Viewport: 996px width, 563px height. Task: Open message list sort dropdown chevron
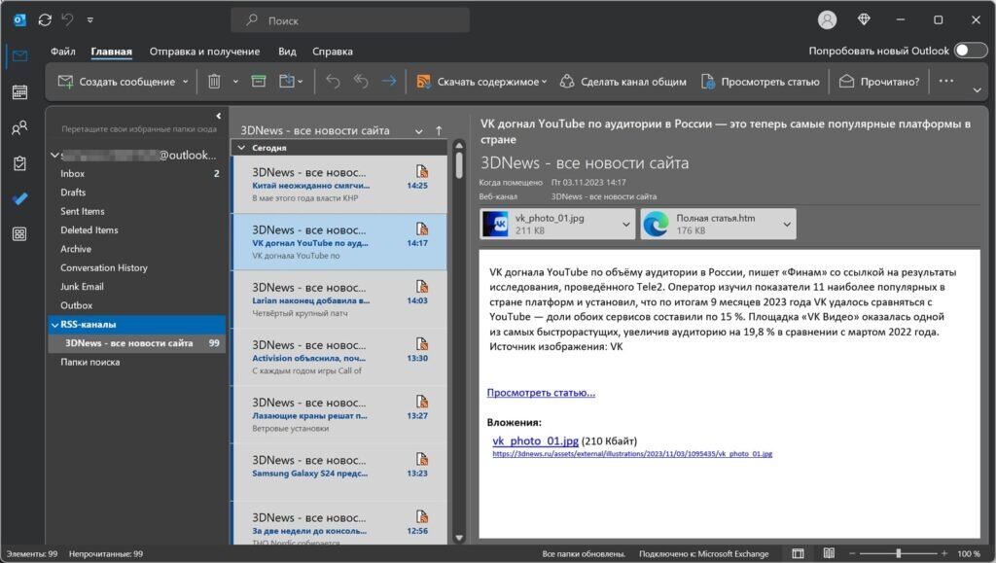[418, 131]
